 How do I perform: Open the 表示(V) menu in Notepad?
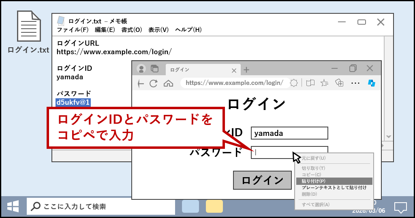point(158,30)
